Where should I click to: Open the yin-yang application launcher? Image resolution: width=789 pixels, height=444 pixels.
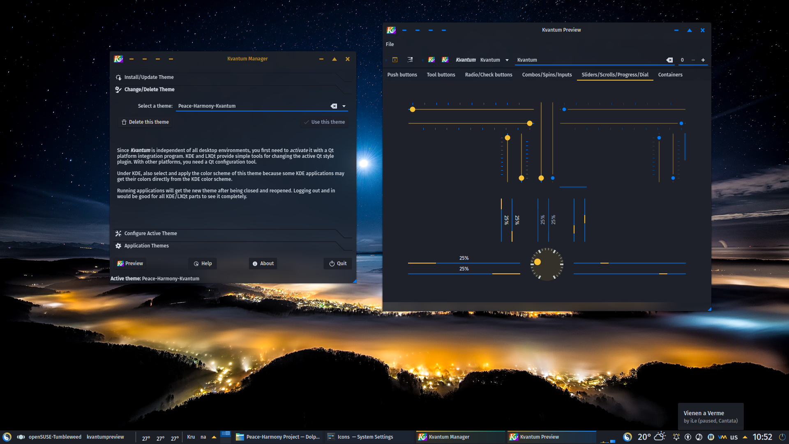pos(7,437)
